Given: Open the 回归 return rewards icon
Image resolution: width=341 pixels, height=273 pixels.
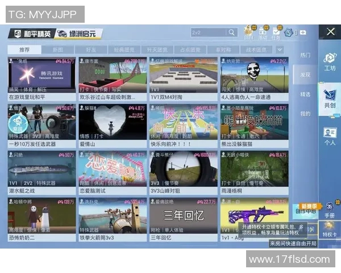Looking at the screenshot, I should click(248, 32).
